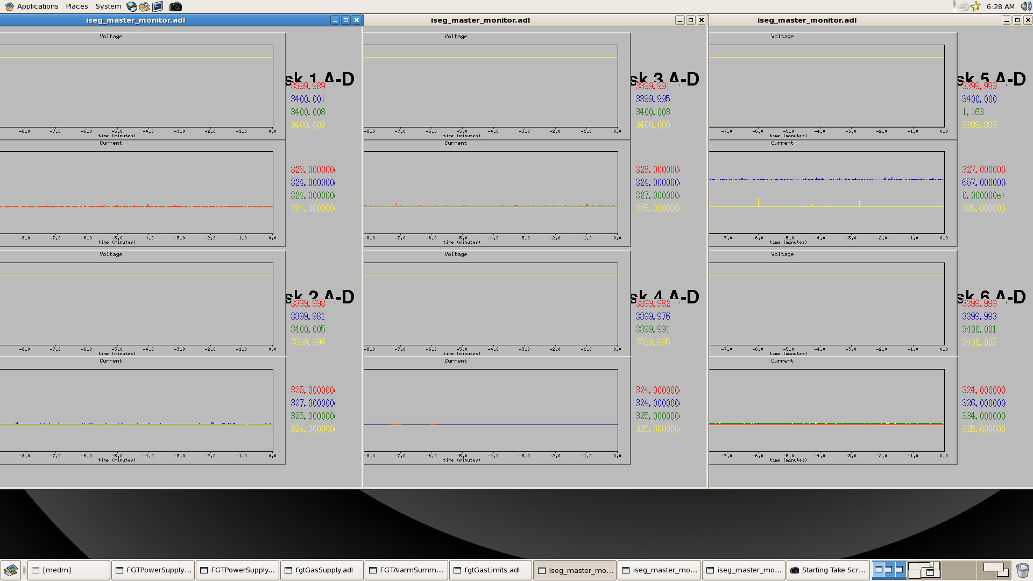
Task: Click the green 3400.008 voltage value
Action: 308,112
